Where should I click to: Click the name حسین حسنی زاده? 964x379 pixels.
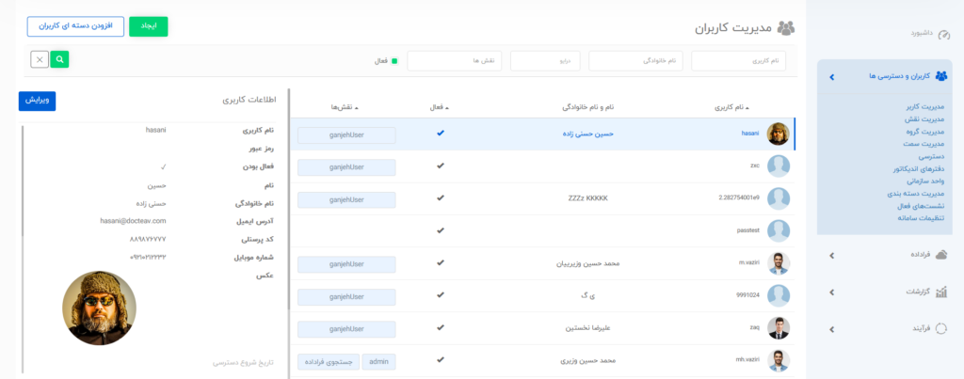click(x=589, y=134)
